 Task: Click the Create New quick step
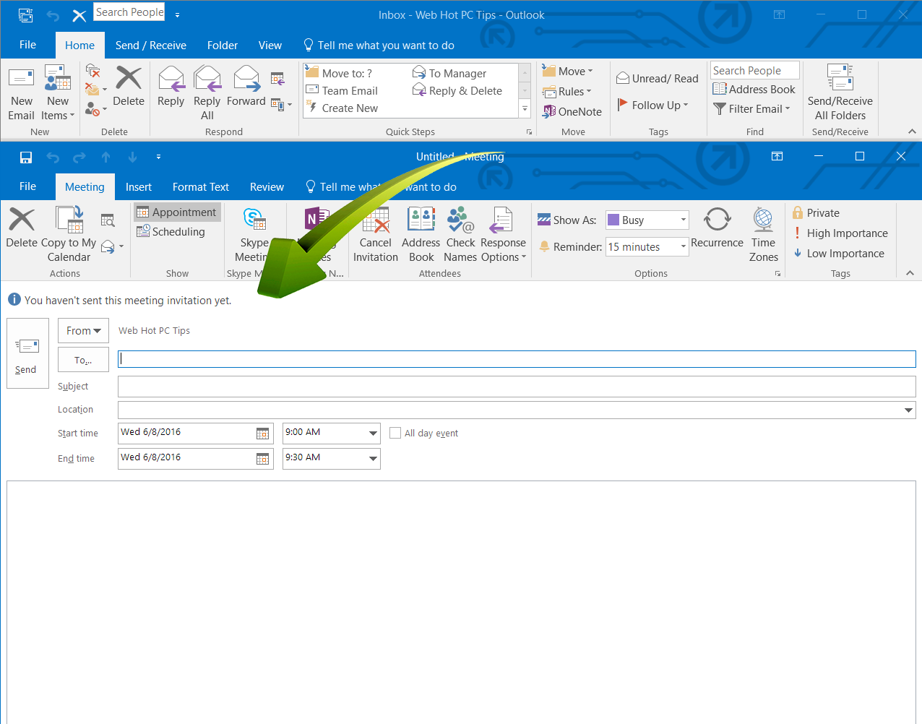tap(342, 108)
